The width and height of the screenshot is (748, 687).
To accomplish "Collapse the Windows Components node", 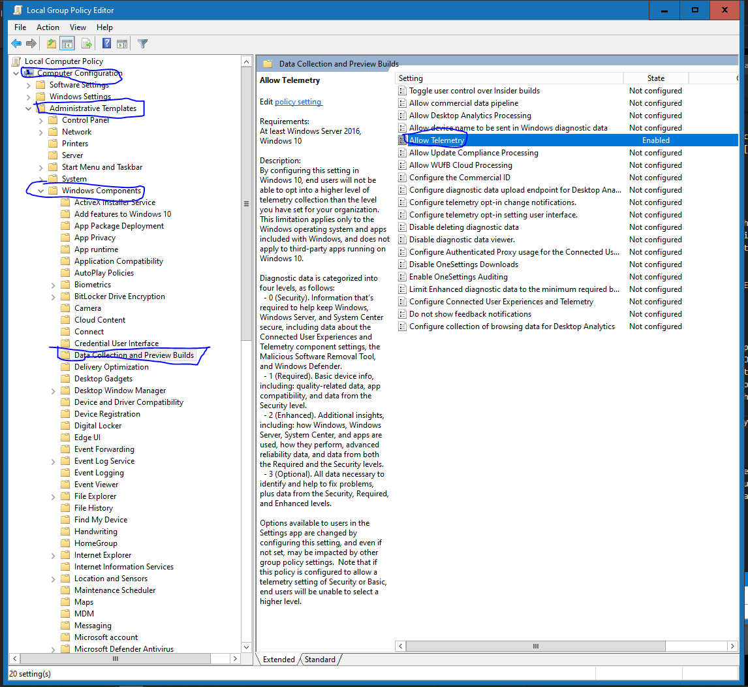I will click(41, 191).
